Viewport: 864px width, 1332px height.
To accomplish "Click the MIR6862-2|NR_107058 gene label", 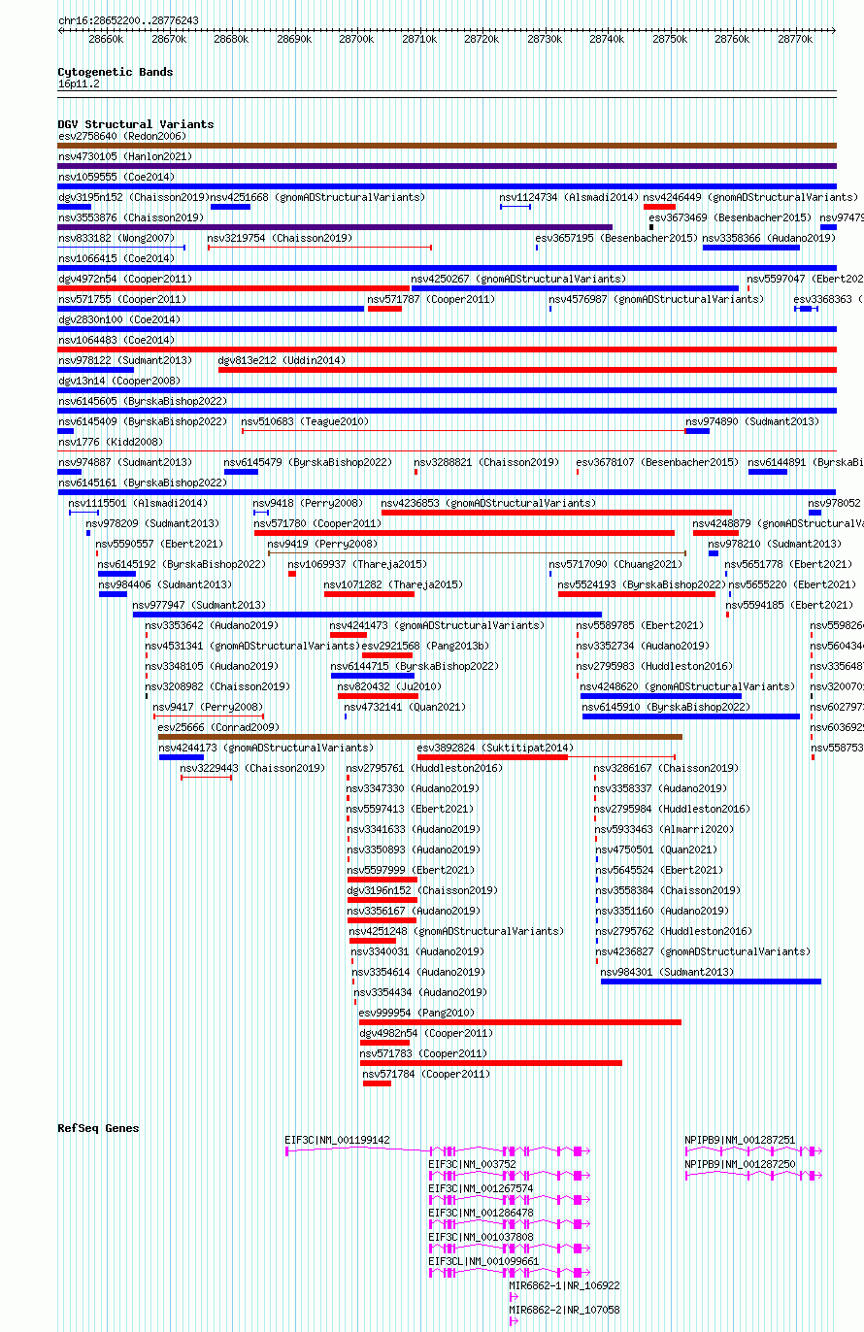I will click(565, 1310).
